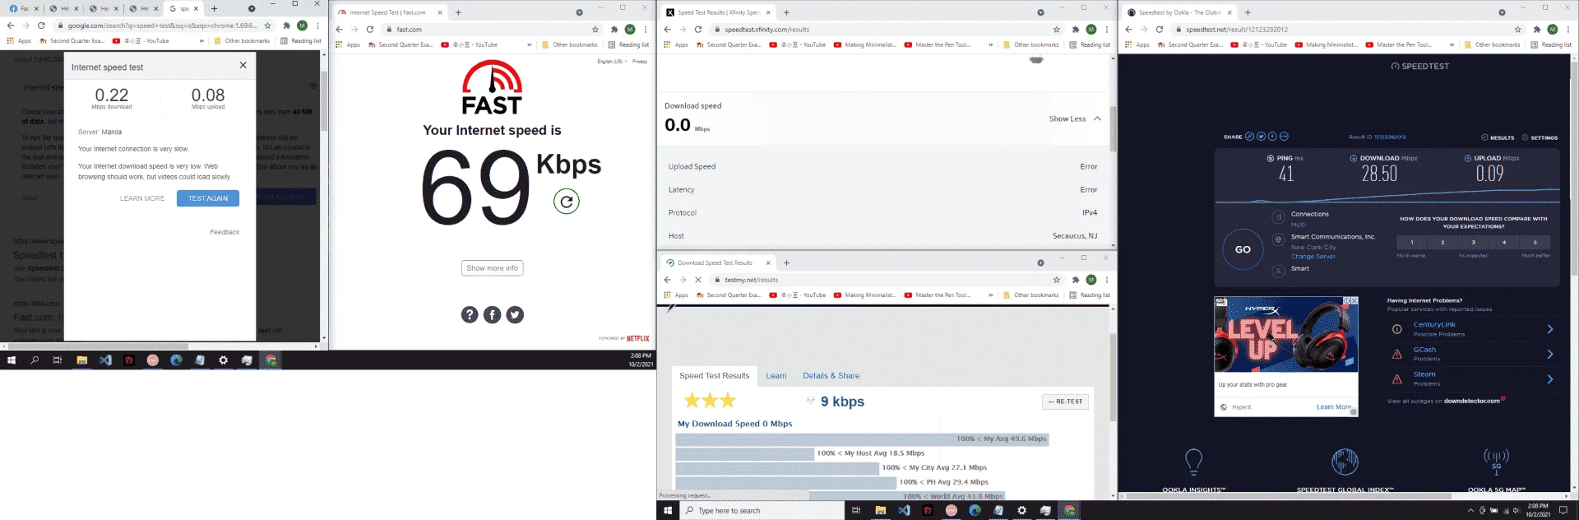Collapse details with Show Less on Xfinity
Viewport: 1579px width, 520px height.
tap(1075, 118)
